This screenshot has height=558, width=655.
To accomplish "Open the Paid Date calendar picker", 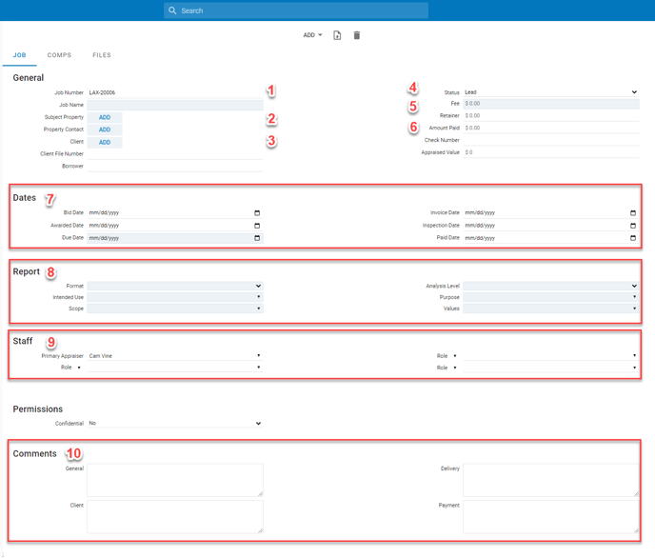I will pos(633,238).
